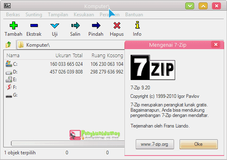Click the Hapus red X icon
This screenshot has height=160, width=227.
(x=117, y=26)
